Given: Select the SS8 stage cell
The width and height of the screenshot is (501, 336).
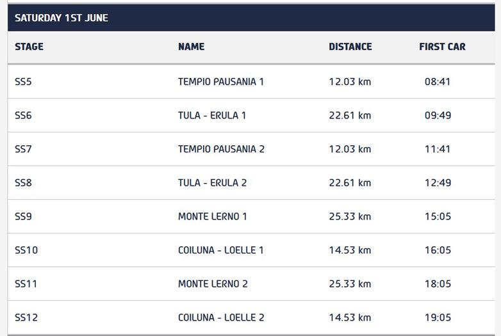Looking at the screenshot, I should [23, 183].
